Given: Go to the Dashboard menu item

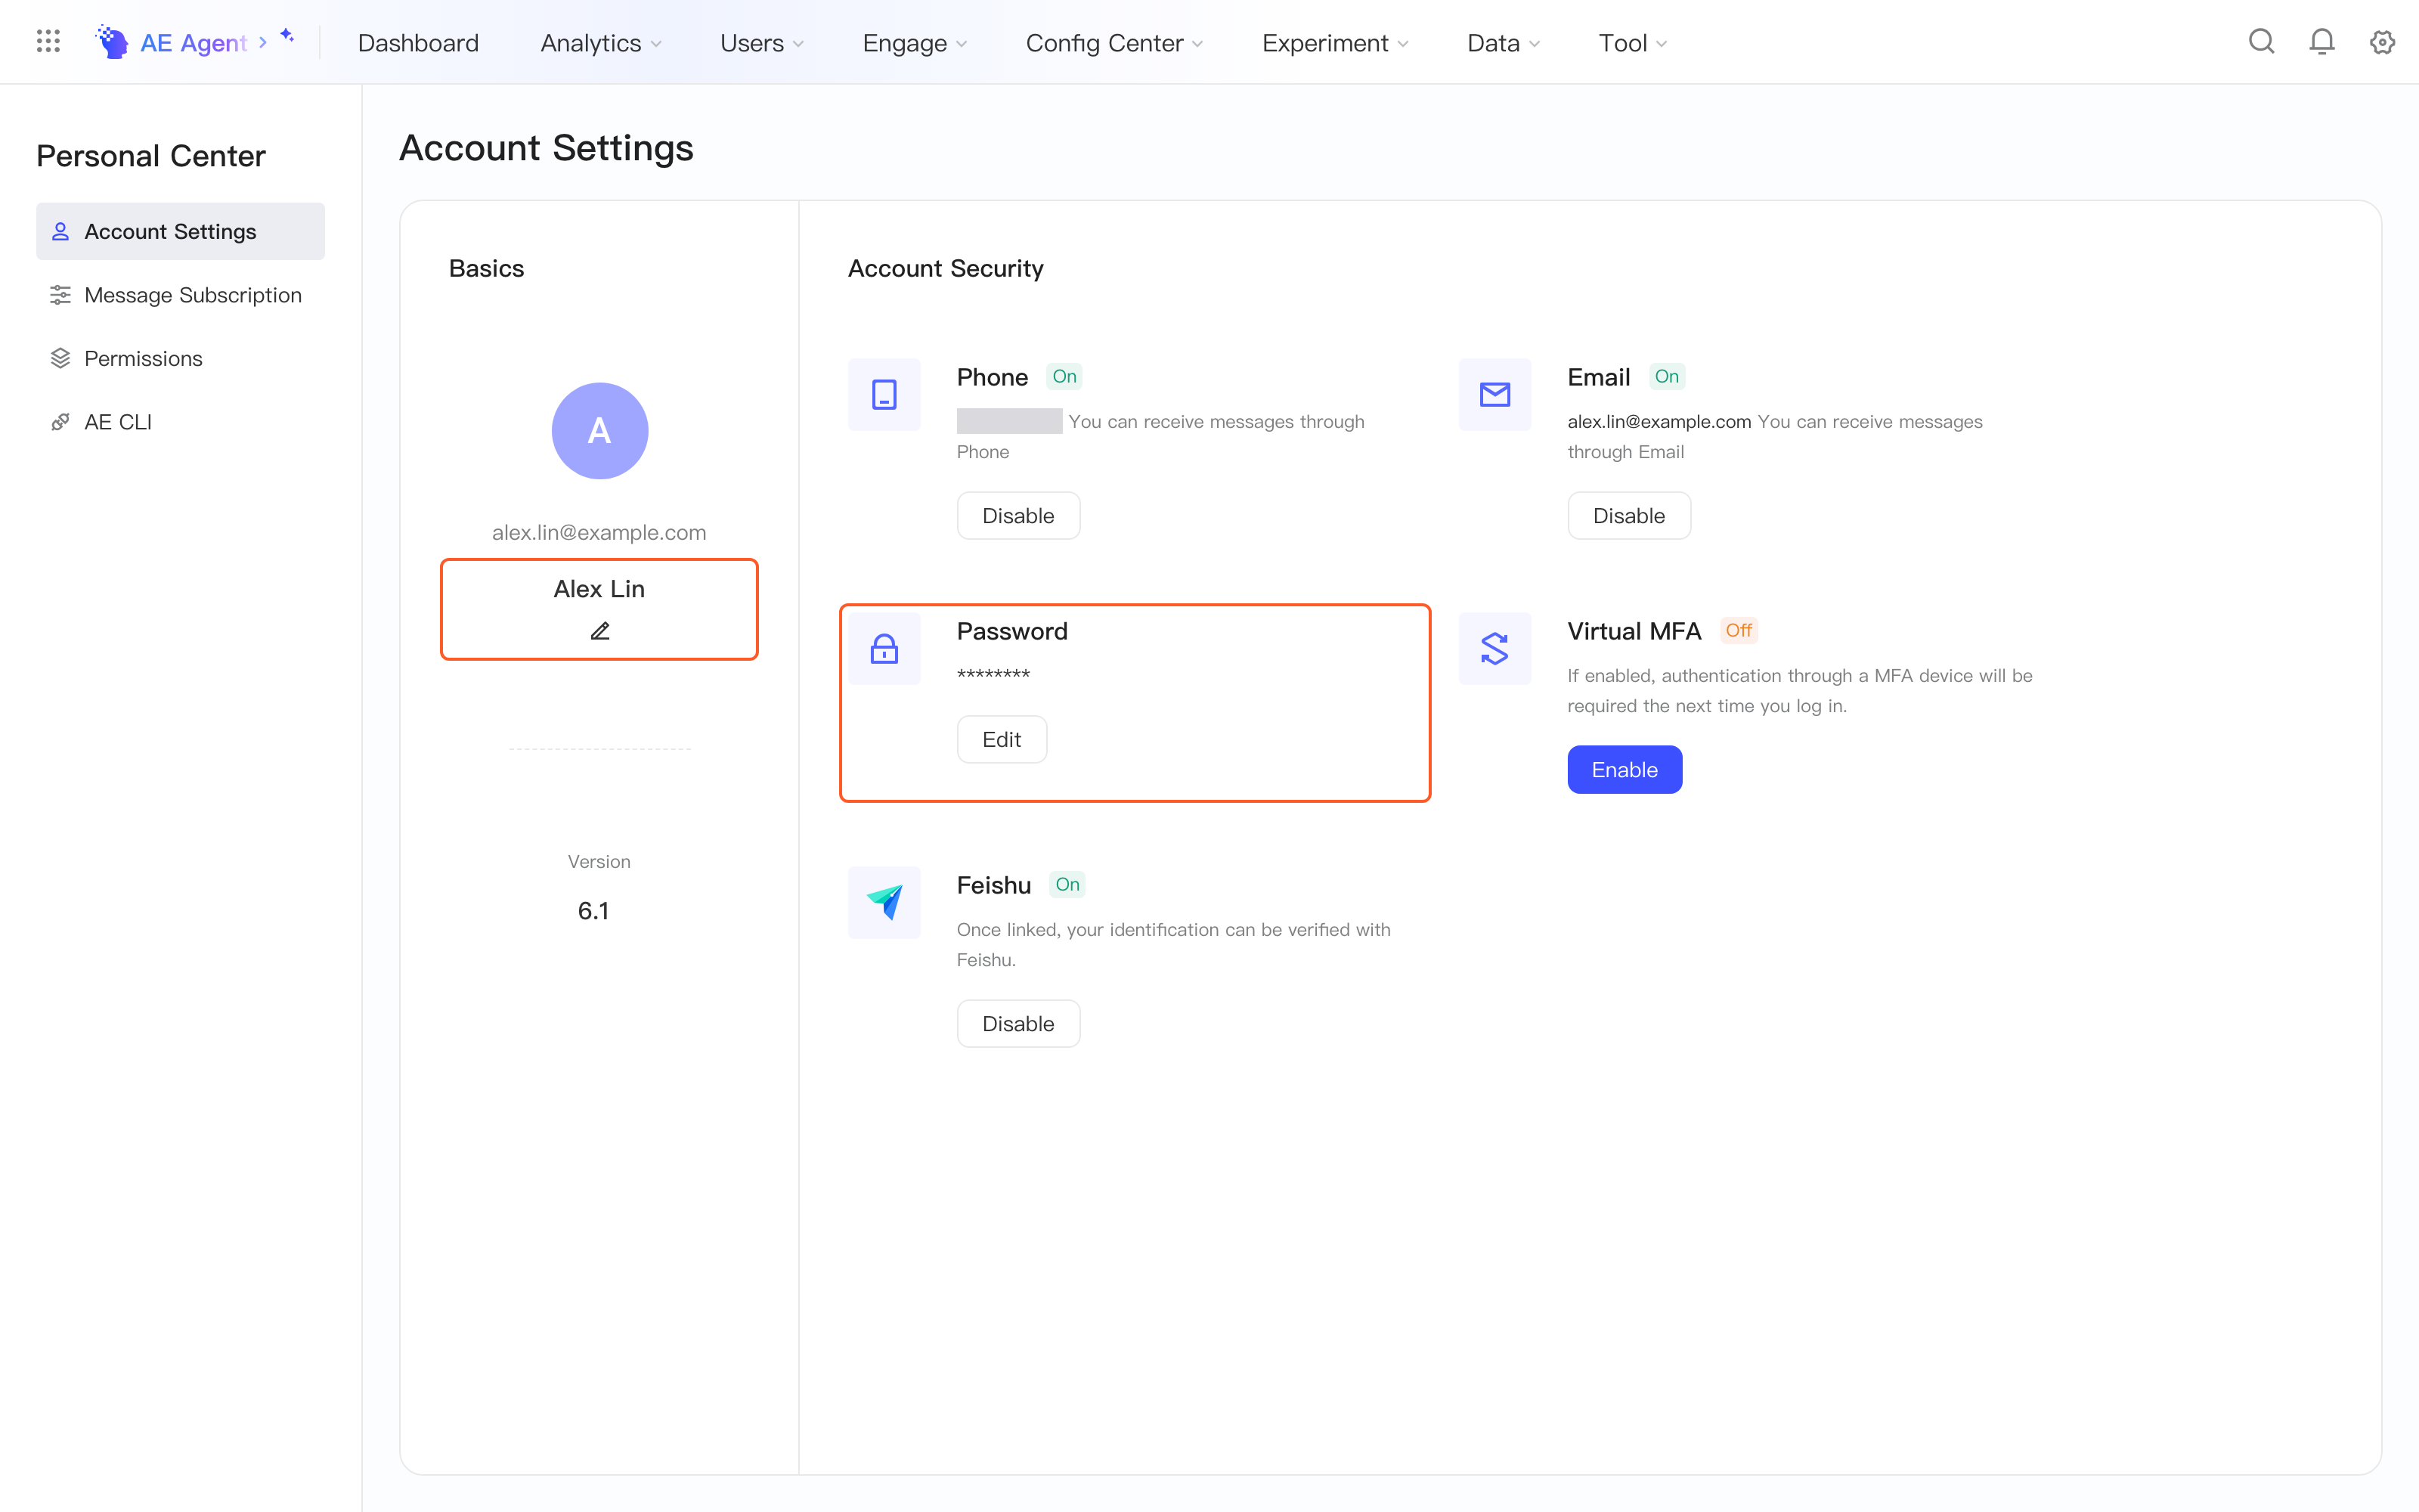Looking at the screenshot, I should 418,43.
